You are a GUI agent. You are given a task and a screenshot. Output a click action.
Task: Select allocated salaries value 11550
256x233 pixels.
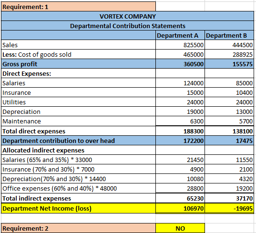(229, 160)
